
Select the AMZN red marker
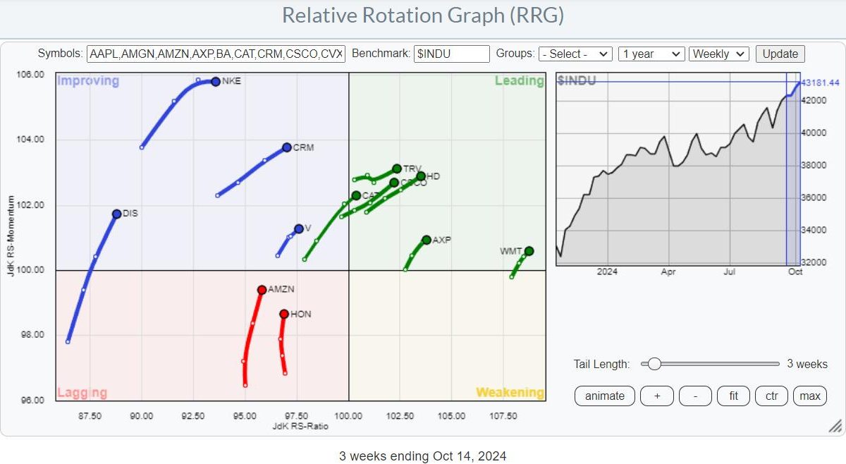coord(262,290)
